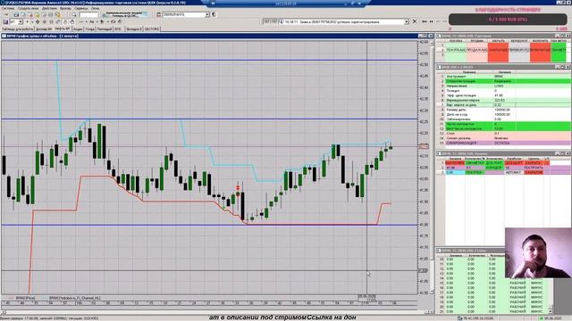Open the Система menu
The width and height of the screenshot is (572, 321).
(x=8, y=8)
